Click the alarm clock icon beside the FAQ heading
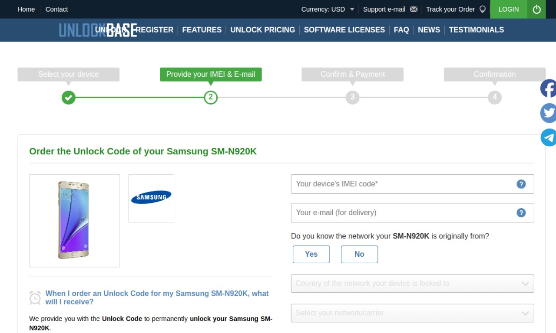 35,297
